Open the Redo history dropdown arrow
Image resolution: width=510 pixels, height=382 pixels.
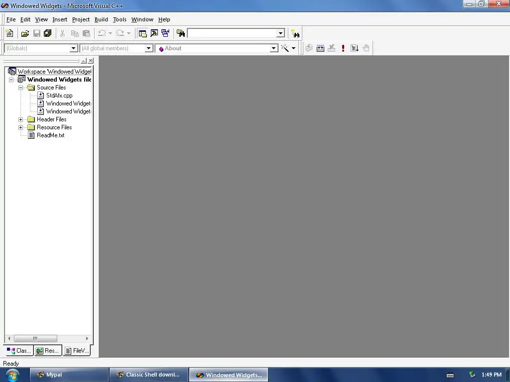pos(128,33)
